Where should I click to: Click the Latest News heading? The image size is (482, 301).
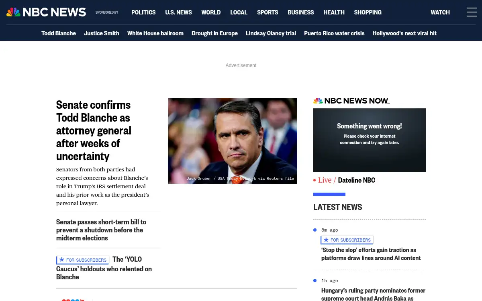click(337, 207)
